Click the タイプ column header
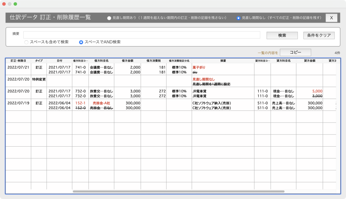Screen dimensions: 346x199 tap(39, 61)
